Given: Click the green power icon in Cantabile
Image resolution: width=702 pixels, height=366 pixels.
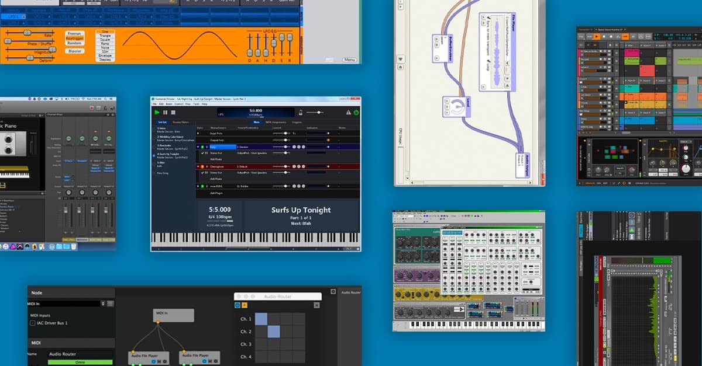Looking at the screenshot, I should coord(356,113).
